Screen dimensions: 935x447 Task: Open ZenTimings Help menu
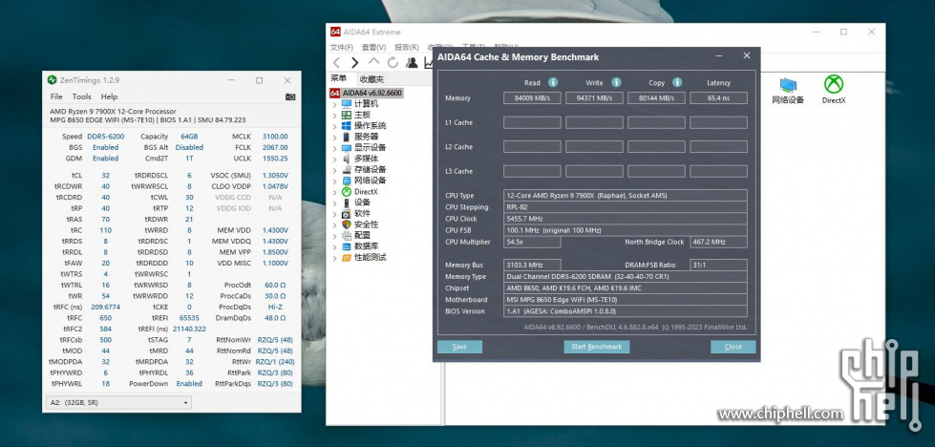click(x=109, y=96)
